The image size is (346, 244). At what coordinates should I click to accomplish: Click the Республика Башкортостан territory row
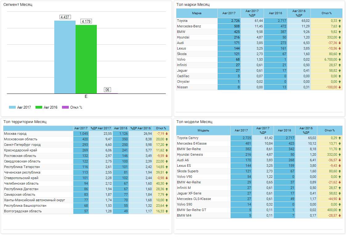pos(86,206)
